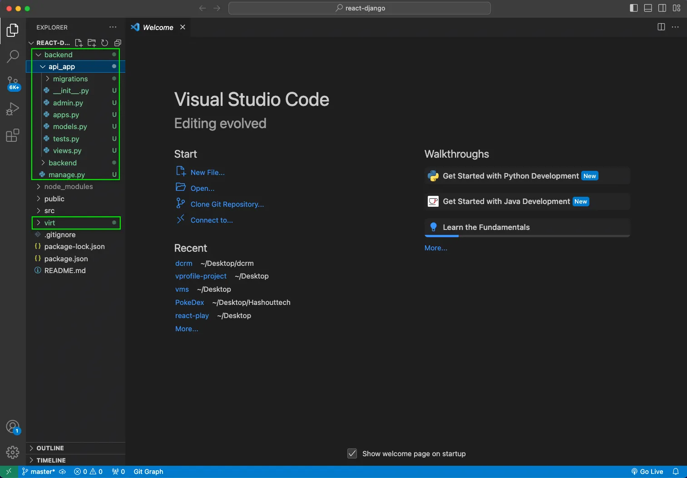Collapse all folders in Explorer
687x478 pixels.
click(x=118, y=43)
